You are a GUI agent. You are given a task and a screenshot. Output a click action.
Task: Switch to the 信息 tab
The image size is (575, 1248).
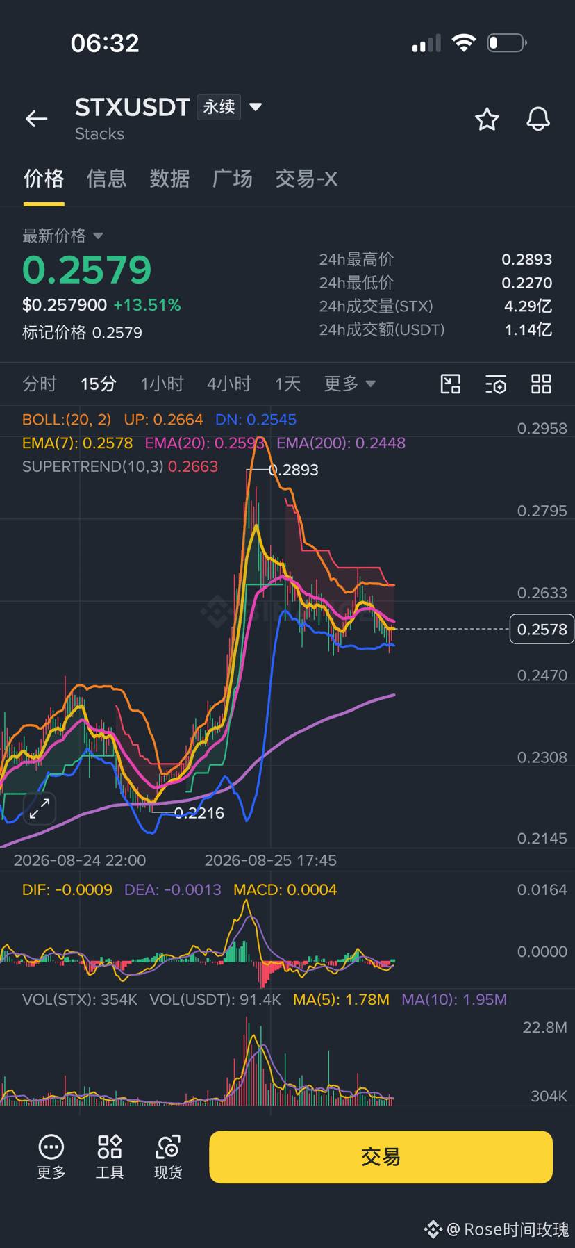pos(106,179)
